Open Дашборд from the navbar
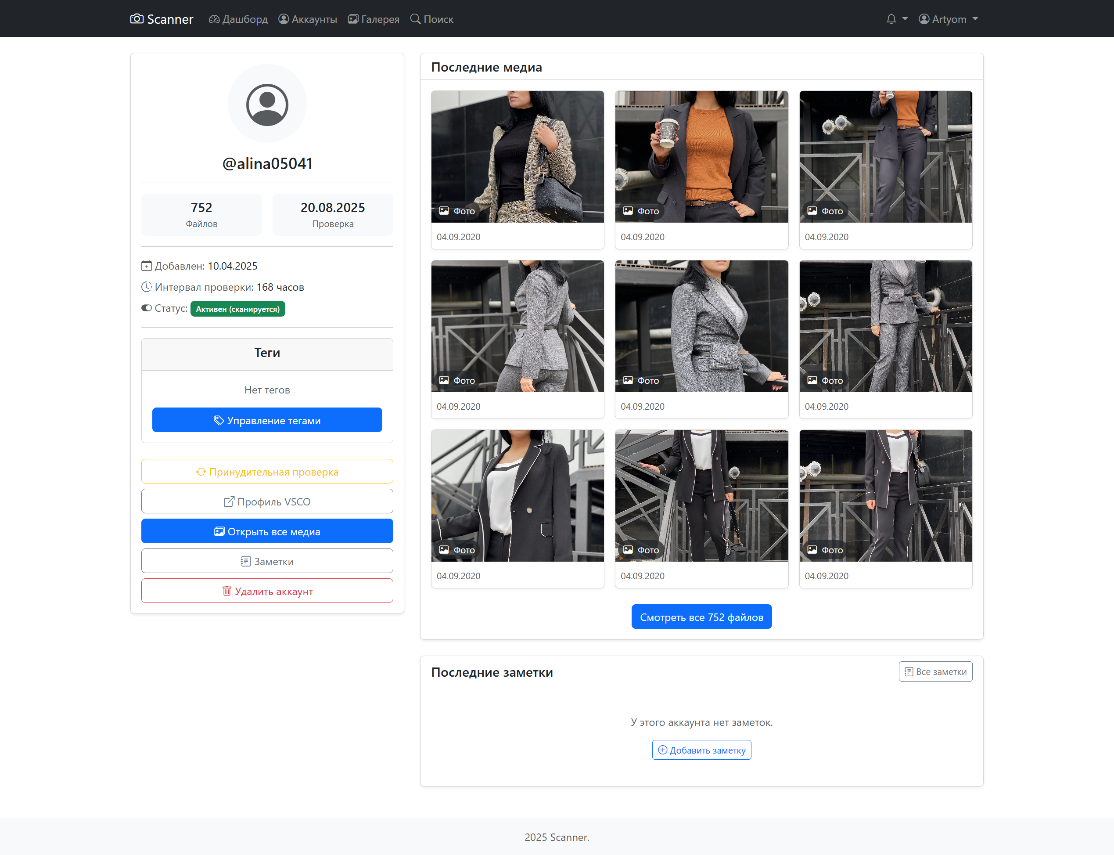 pyautogui.click(x=238, y=19)
